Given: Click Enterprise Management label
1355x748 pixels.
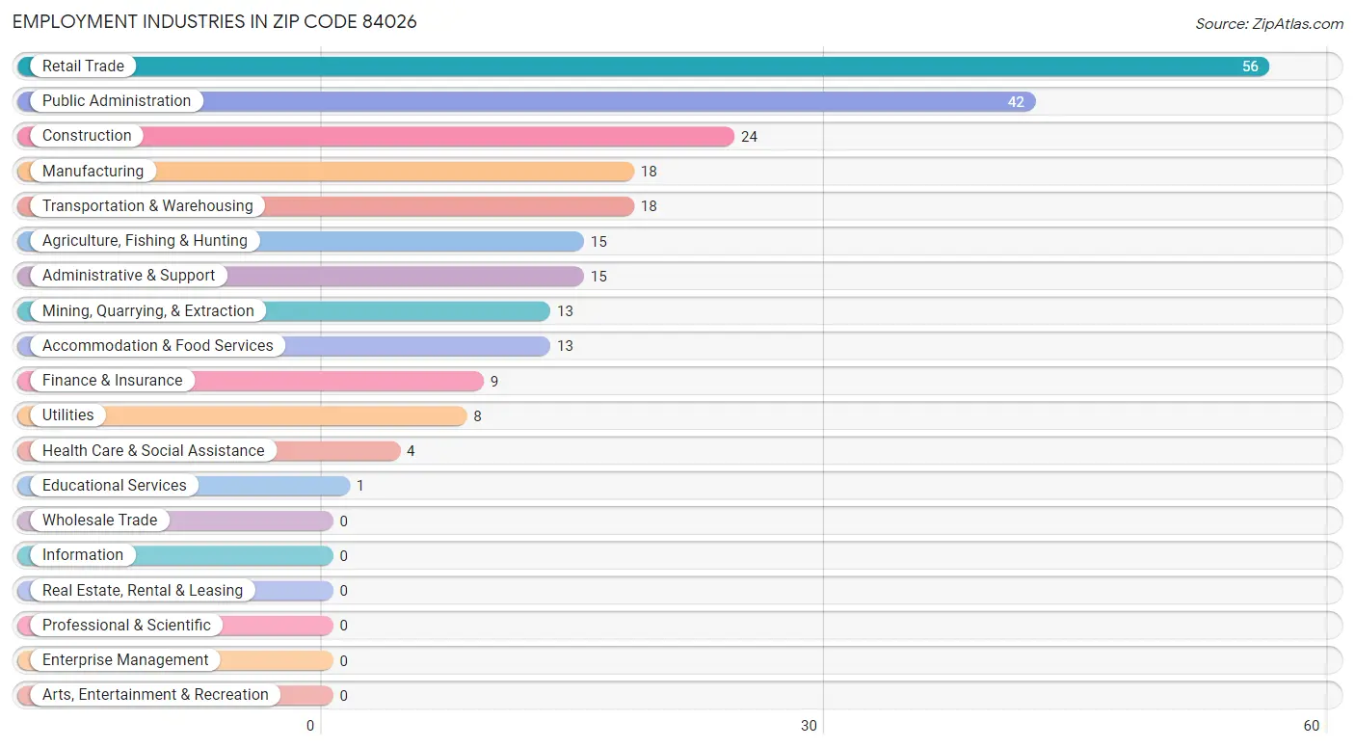Looking at the screenshot, I should [x=125, y=659].
